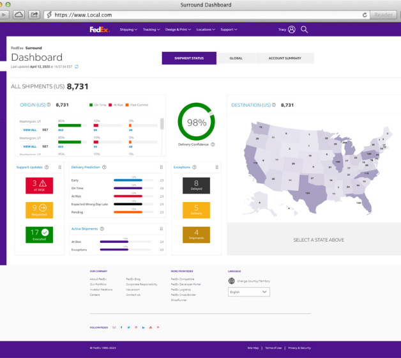Open the Tracy user profile icon
The height and width of the screenshot is (358, 401).
click(x=292, y=29)
